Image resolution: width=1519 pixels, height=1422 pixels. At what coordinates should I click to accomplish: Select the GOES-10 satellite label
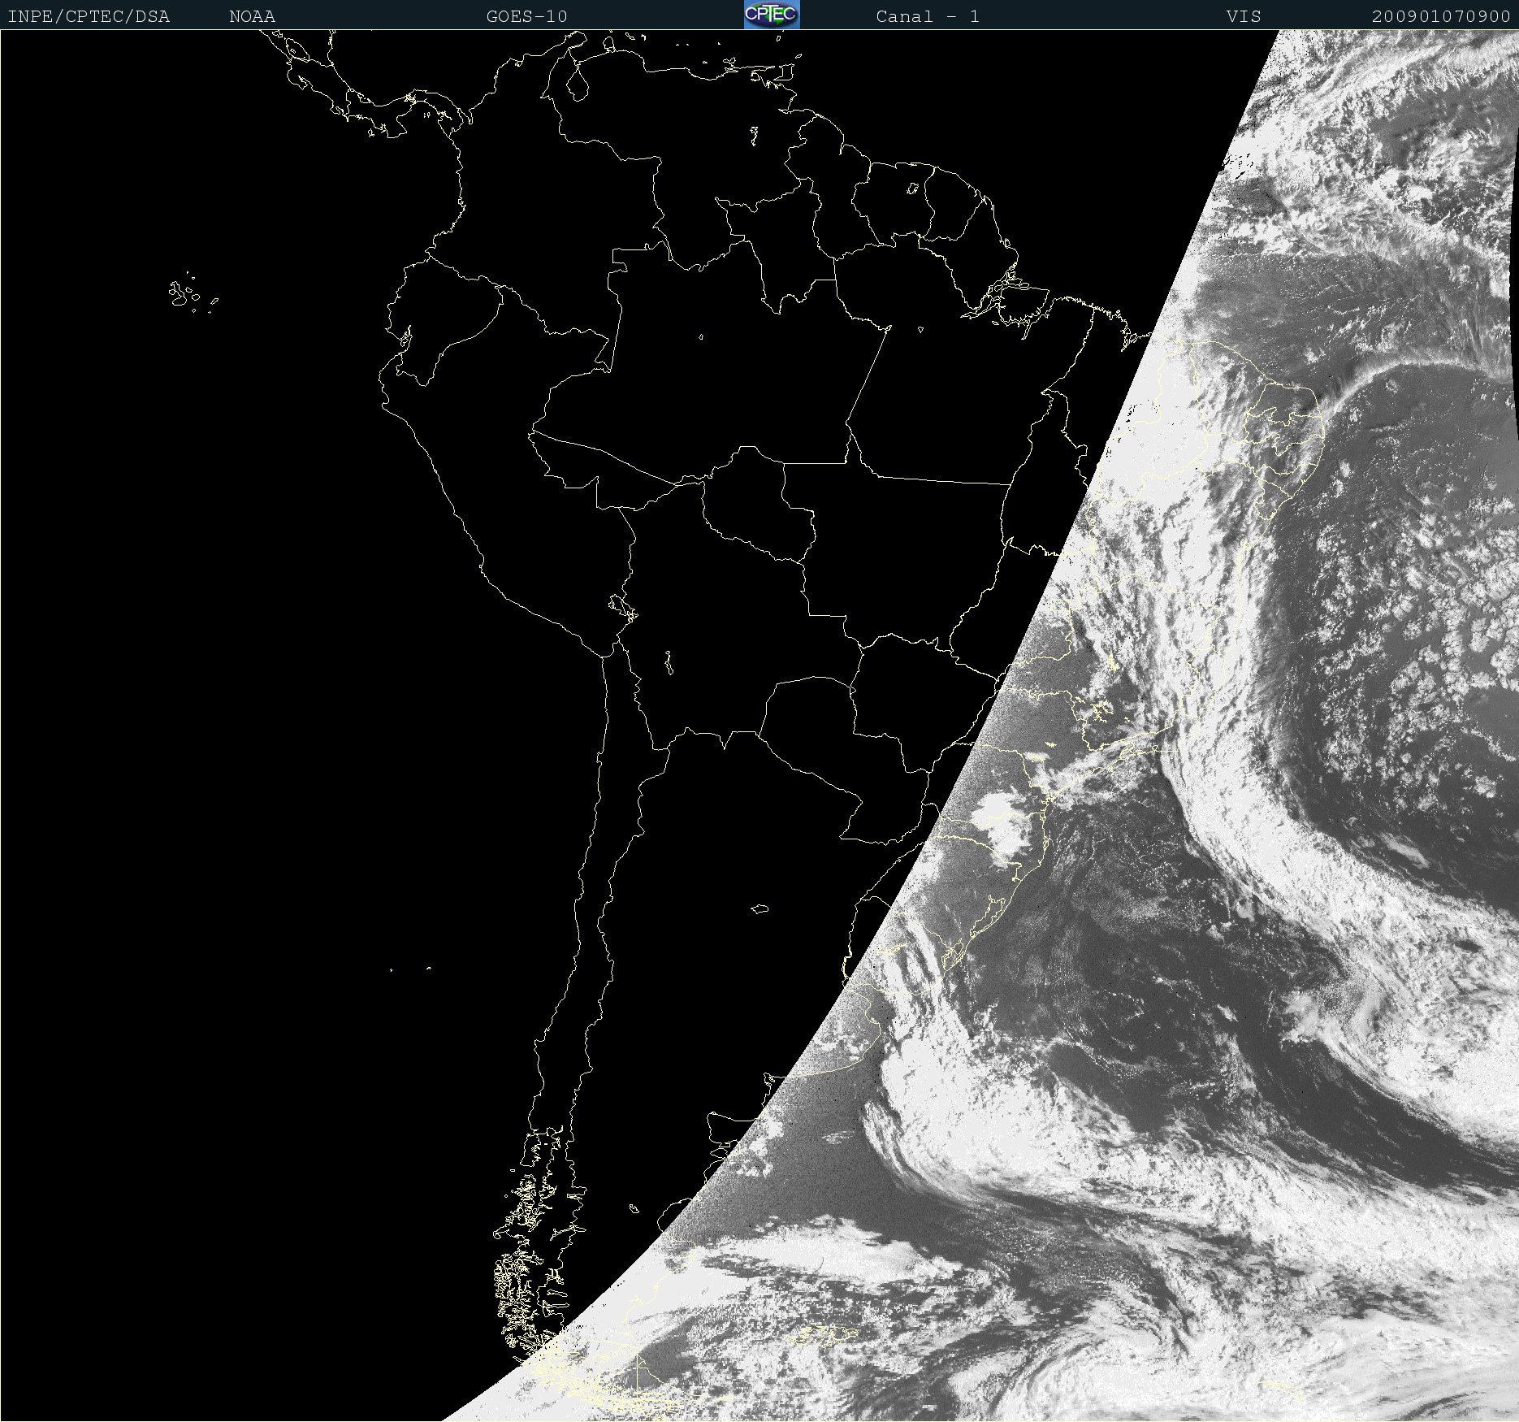tap(526, 16)
